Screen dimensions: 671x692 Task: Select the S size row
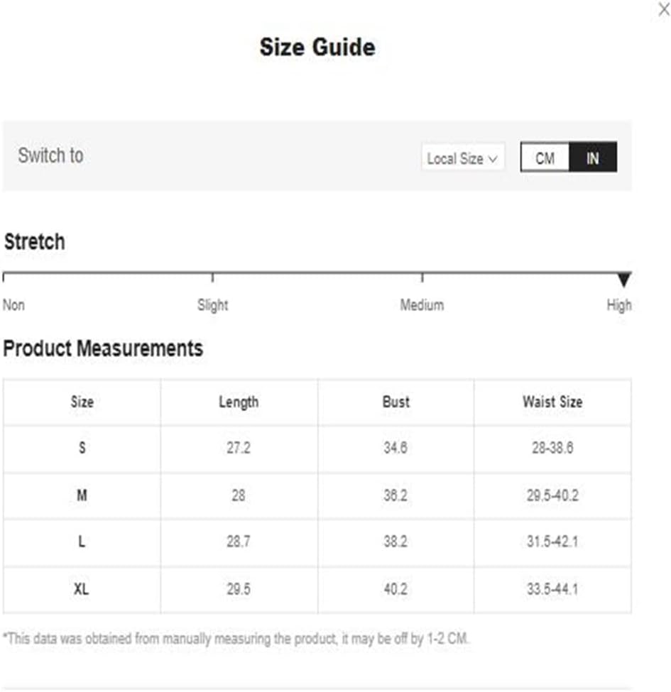pyautogui.click(x=317, y=449)
